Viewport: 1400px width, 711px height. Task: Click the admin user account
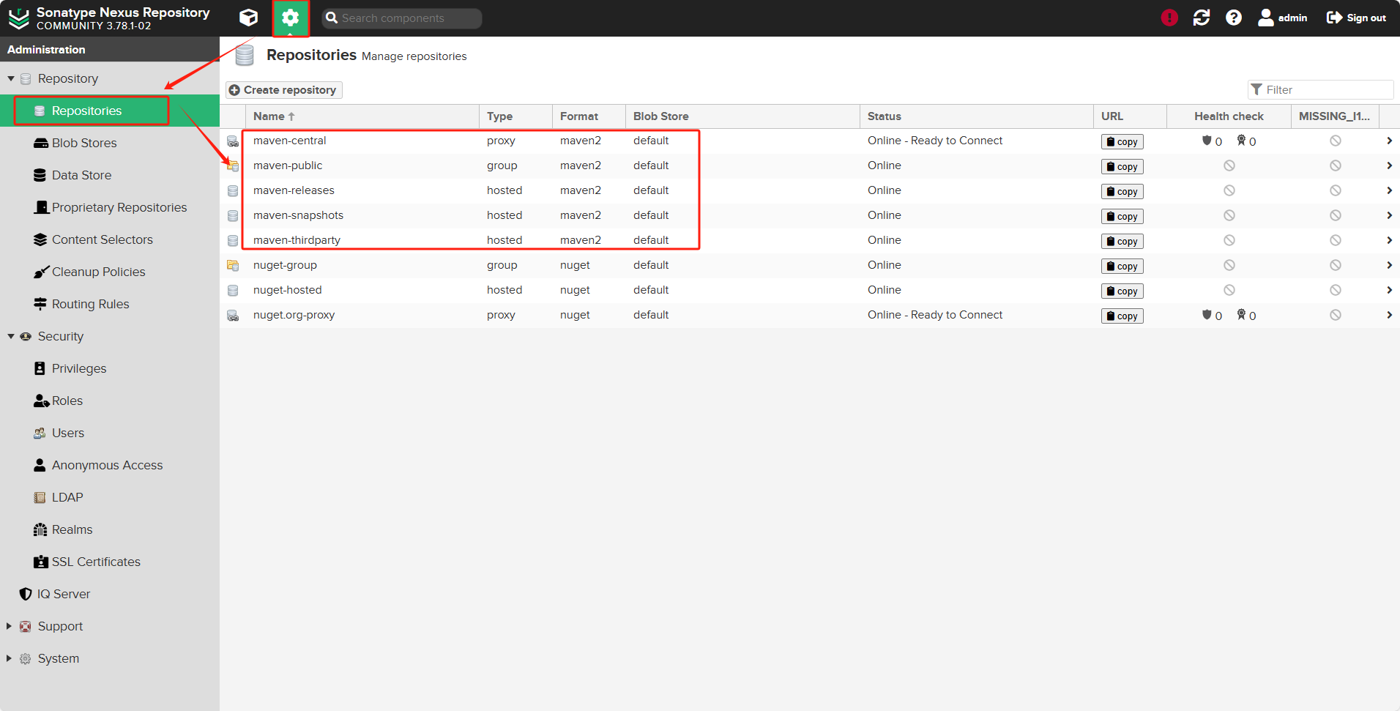[1283, 18]
